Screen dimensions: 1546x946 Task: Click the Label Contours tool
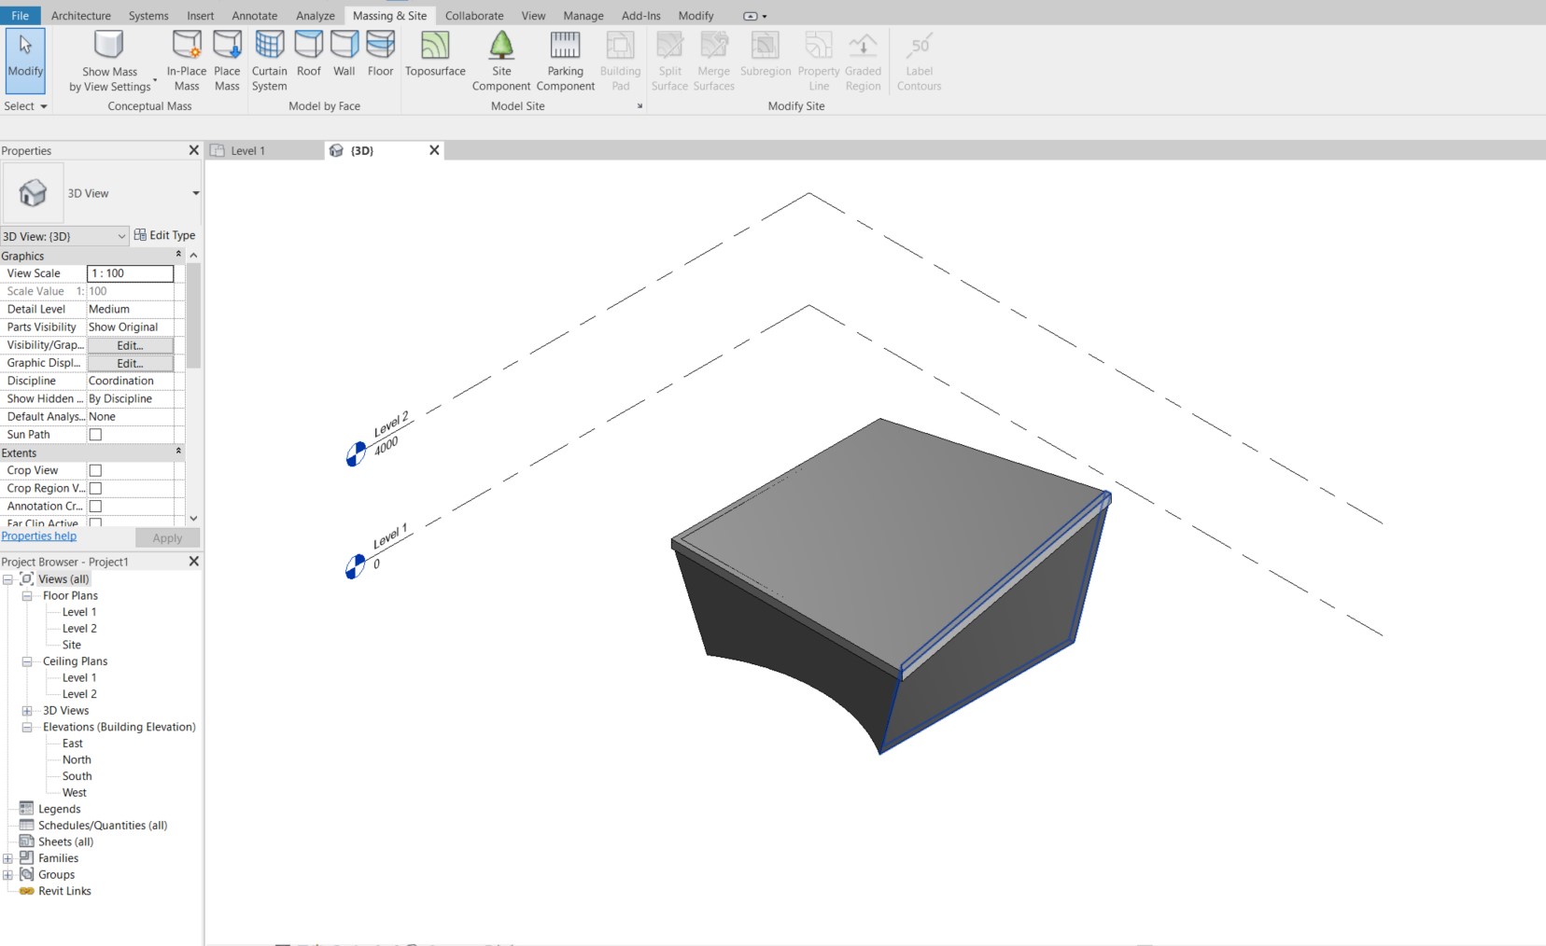919,58
